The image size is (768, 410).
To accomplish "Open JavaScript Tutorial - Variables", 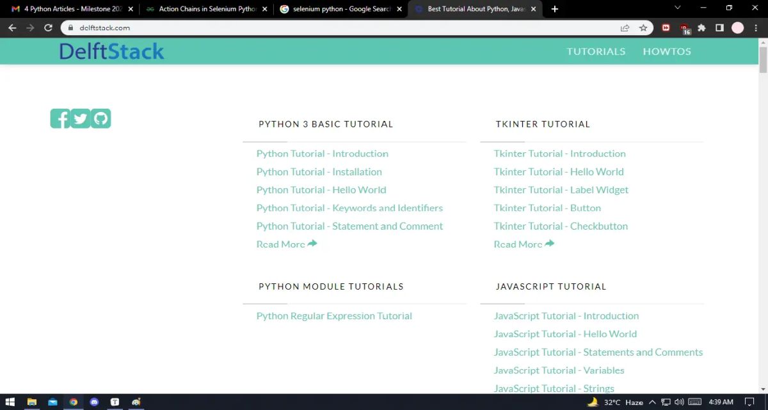I will pyautogui.click(x=559, y=370).
